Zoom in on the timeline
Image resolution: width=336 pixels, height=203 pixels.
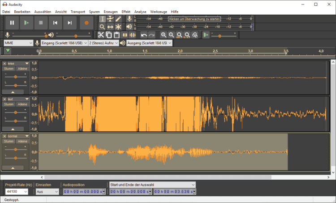click(164, 35)
